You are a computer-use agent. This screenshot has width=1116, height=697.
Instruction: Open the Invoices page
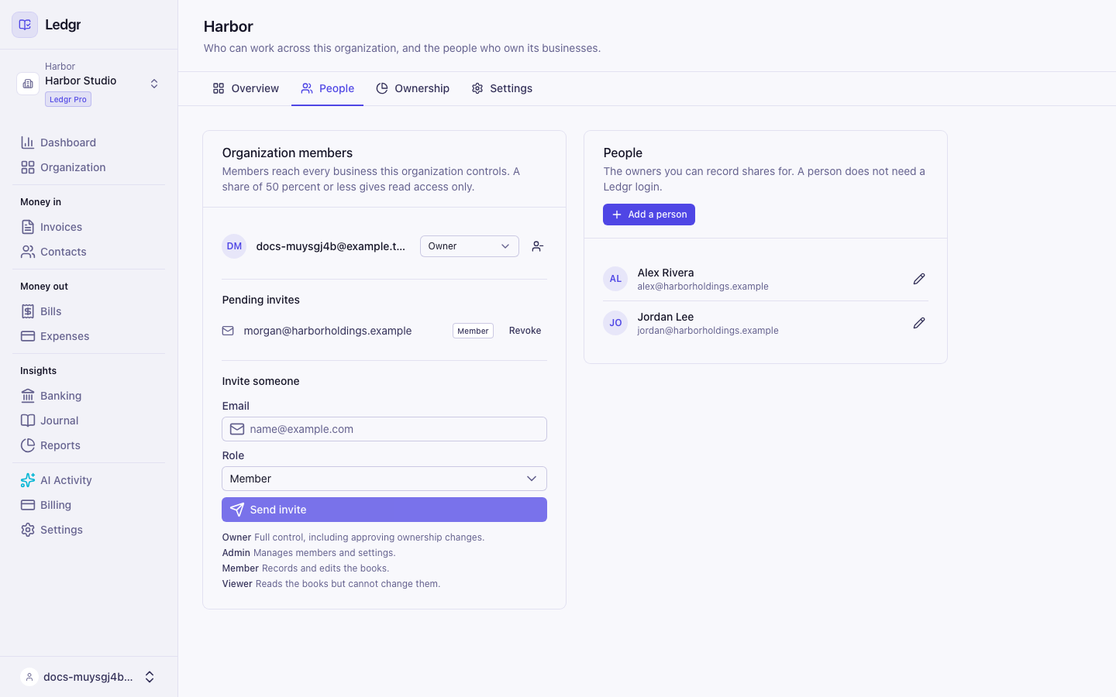click(x=88, y=227)
